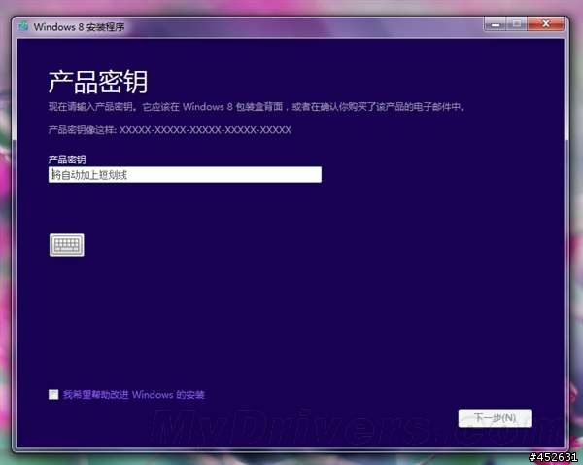Click the Windows 8 安装程序 title text

pyautogui.click(x=79, y=27)
